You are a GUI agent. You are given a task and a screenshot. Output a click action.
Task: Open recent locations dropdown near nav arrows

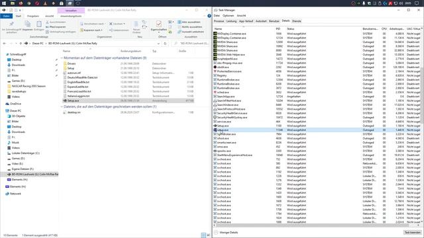[x=16, y=44]
